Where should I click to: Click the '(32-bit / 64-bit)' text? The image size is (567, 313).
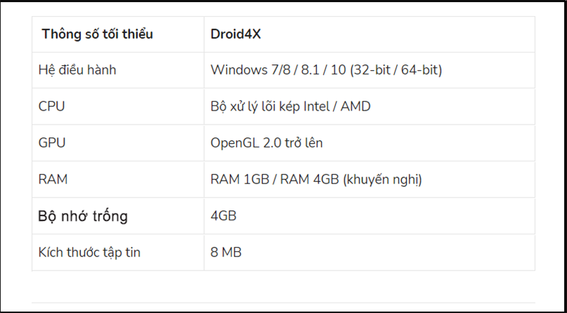[x=396, y=70]
